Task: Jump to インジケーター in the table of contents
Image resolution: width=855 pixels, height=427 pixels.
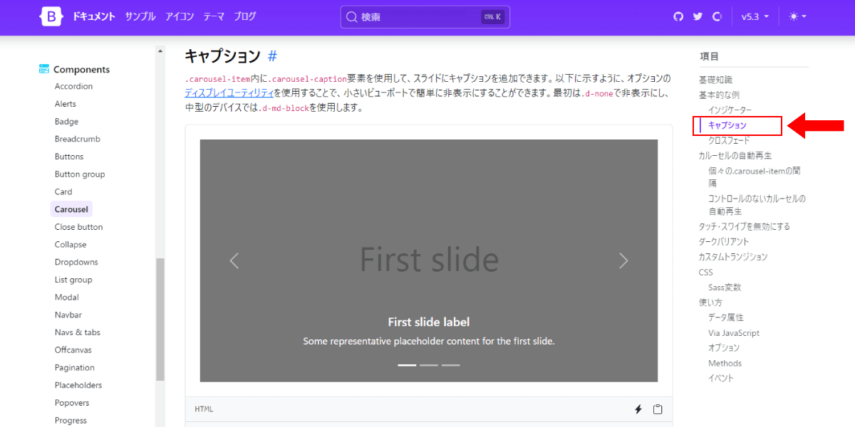Action: [x=730, y=110]
